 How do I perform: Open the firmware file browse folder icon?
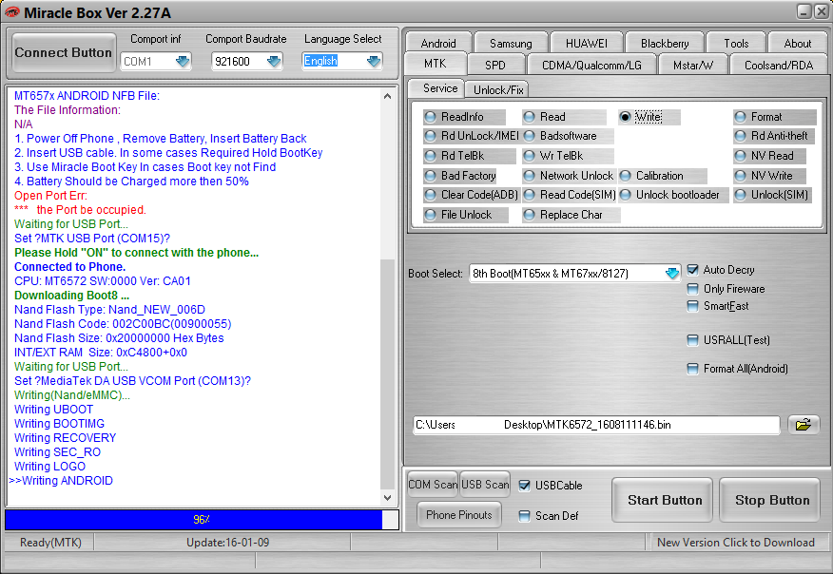point(803,425)
